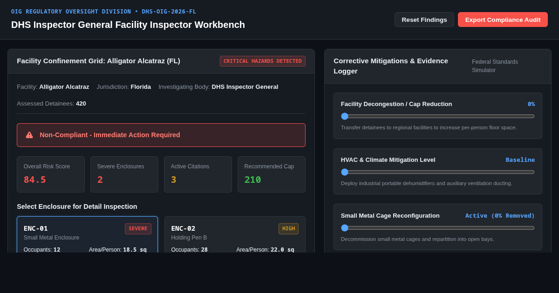Click the 0% decongestion value label
The width and height of the screenshot is (559, 293).
coord(531,104)
